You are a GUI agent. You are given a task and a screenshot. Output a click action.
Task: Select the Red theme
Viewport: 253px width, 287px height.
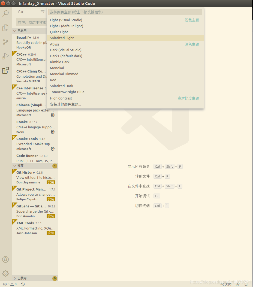tap(125, 80)
